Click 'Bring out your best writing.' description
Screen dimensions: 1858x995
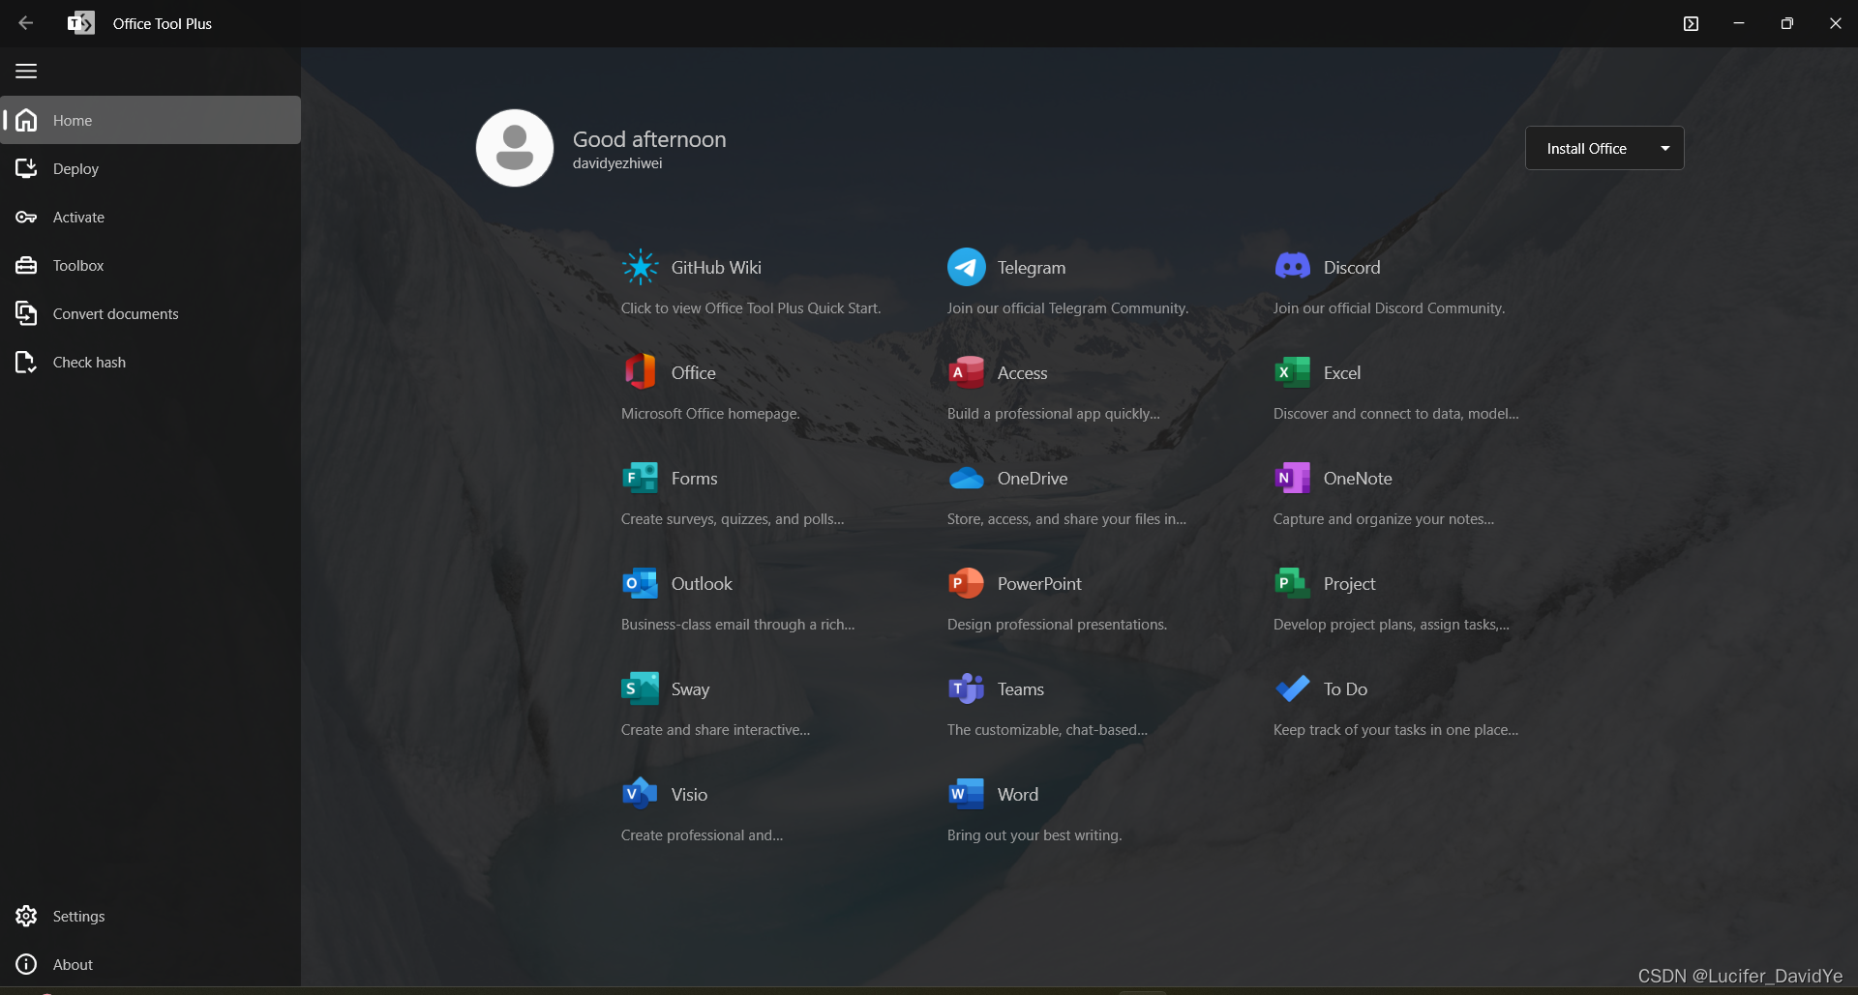click(1034, 834)
